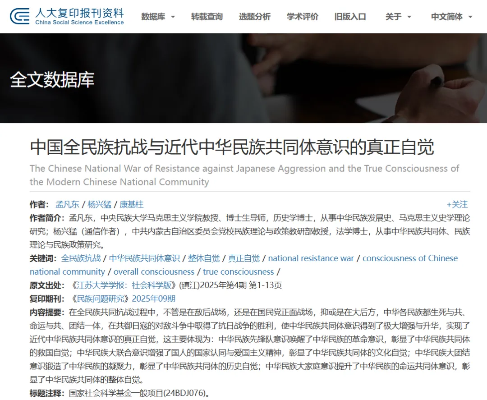Open the 转载查询 menu item

point(207,17)
